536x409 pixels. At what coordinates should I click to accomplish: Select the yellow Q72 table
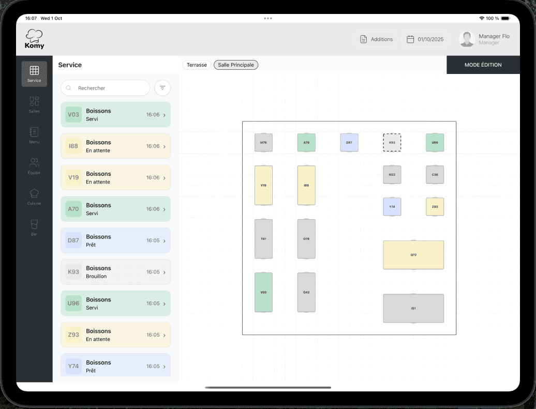(413, 255)
